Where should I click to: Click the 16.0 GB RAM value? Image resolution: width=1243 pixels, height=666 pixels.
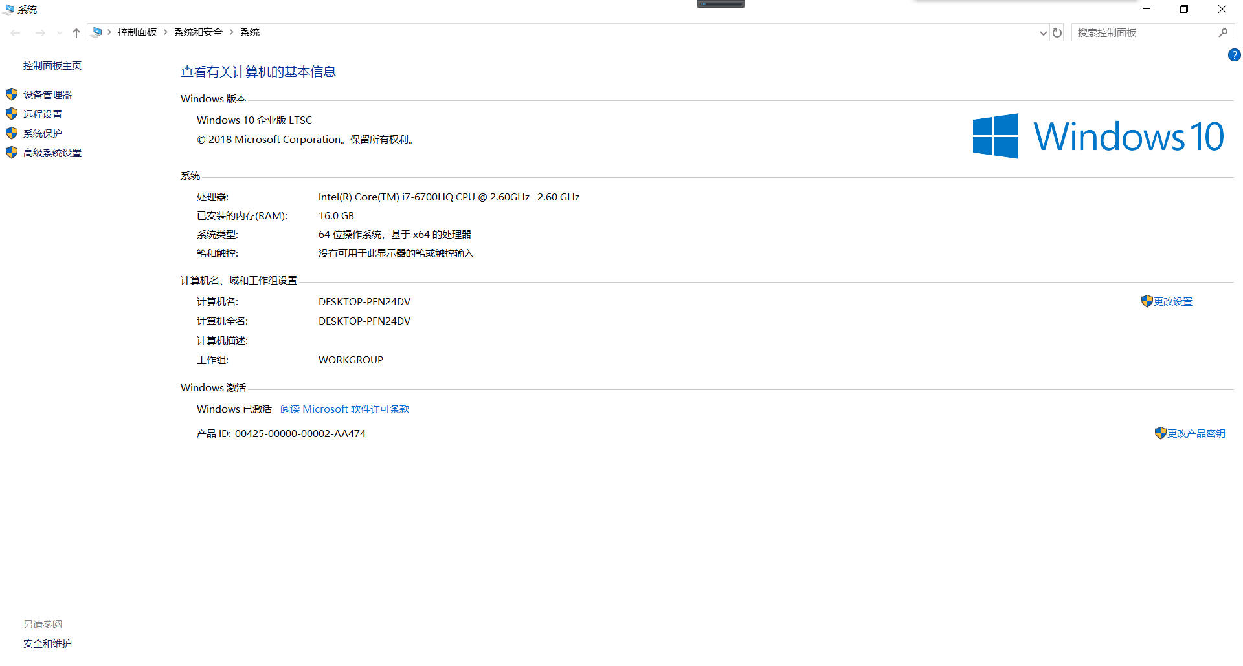pyautogui.click(x=336, y=216)
